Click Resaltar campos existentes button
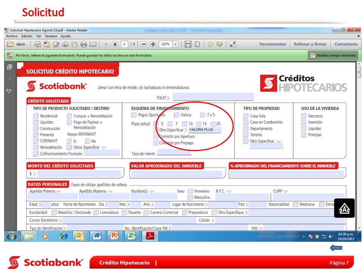The image size is (363, 272). (x=333, y=56)
